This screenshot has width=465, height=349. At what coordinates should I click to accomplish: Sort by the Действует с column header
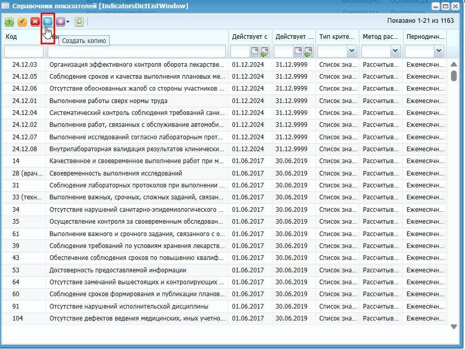pos(250,37)
